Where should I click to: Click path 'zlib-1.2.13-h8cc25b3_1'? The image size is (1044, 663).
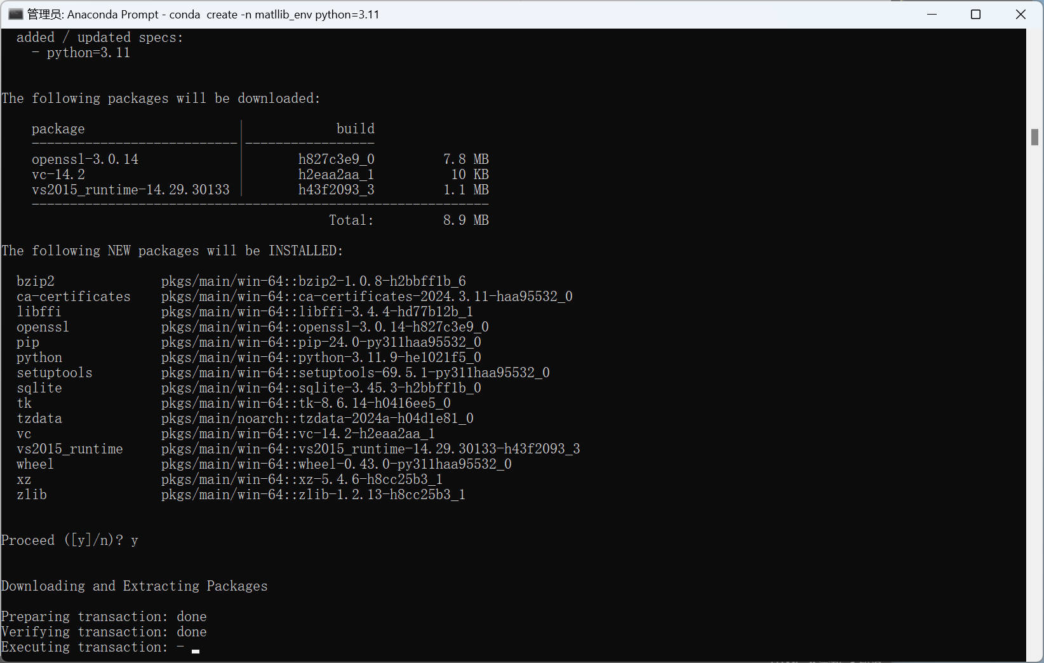[x=382, y=495]
